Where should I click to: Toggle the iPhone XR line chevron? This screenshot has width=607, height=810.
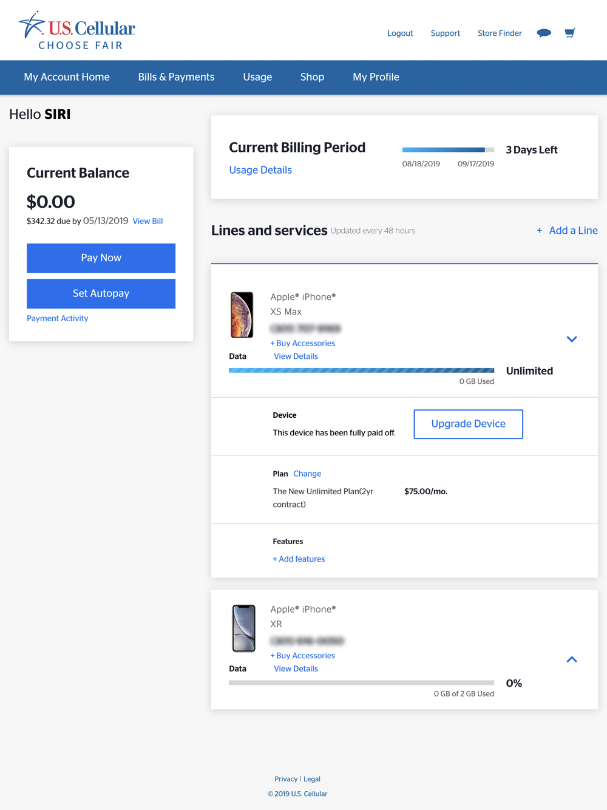pyautogui.click(x=572, y=659)
